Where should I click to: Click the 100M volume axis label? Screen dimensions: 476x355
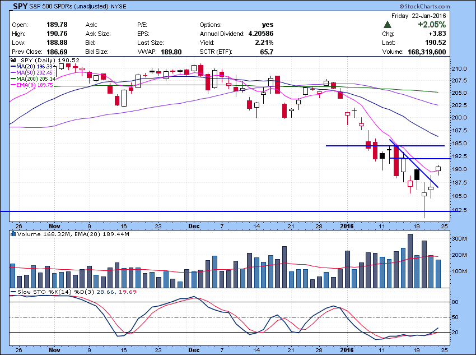[x=459, y=271]
